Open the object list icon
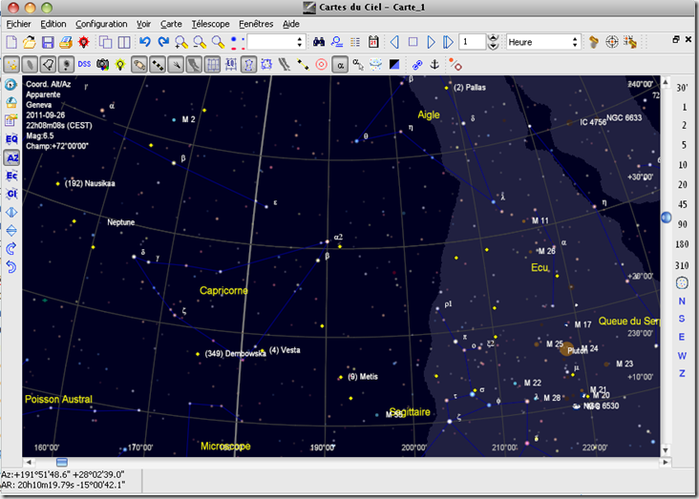 point(355,42)
